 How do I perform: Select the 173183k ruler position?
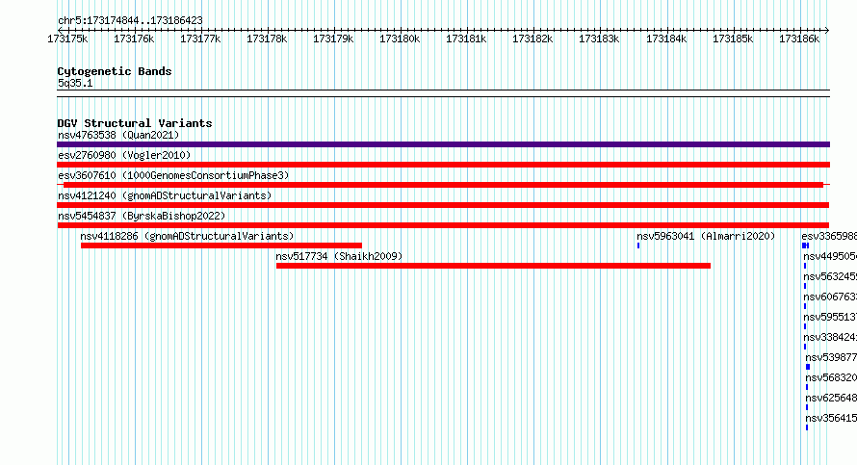tap(599, 39)
